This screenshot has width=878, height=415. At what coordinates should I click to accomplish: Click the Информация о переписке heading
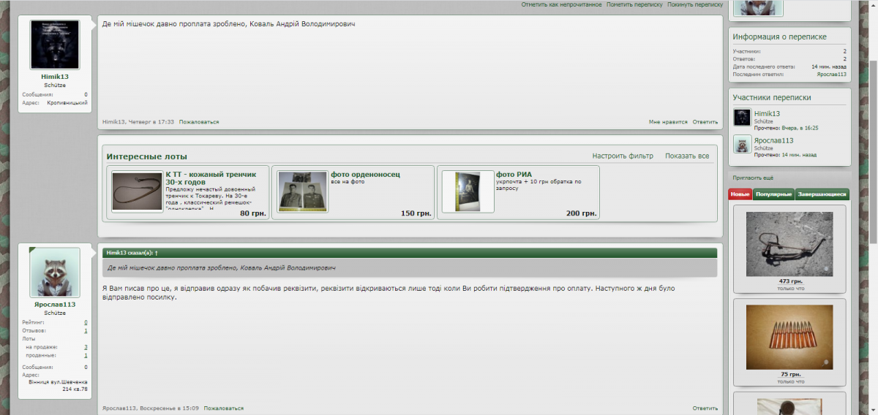point(779,37)
